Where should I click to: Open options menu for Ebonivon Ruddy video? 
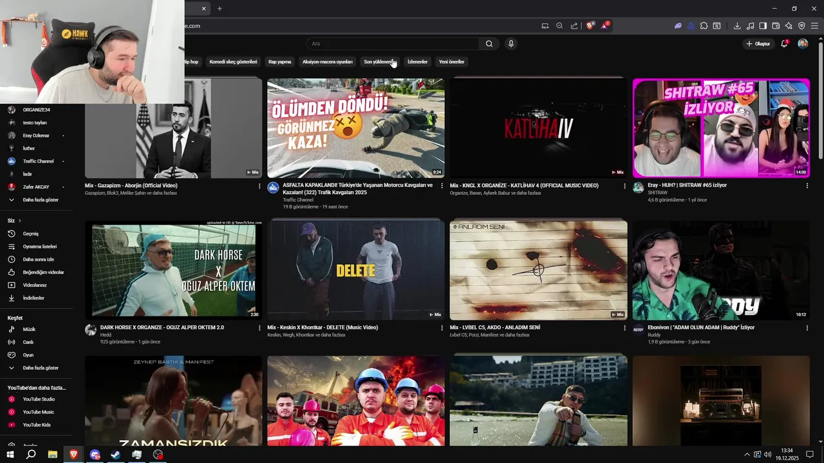point(807,328)
